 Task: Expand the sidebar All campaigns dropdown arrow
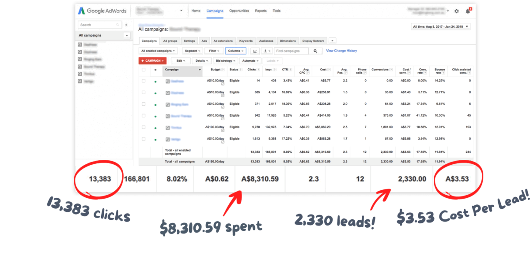point(127,35)
